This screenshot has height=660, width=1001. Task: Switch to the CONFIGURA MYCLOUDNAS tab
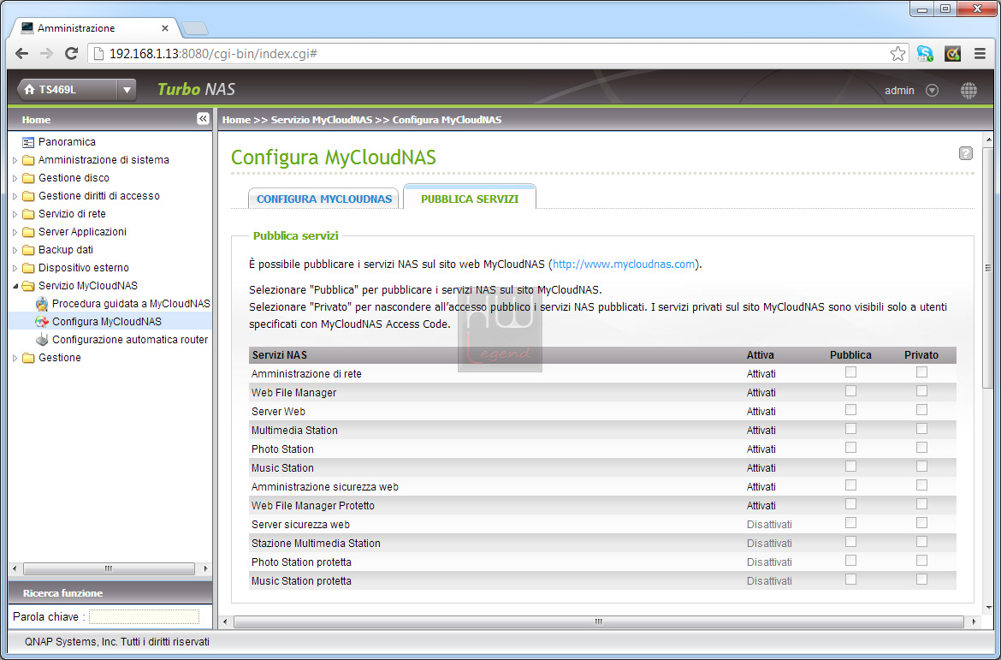[x=324, y=199]
